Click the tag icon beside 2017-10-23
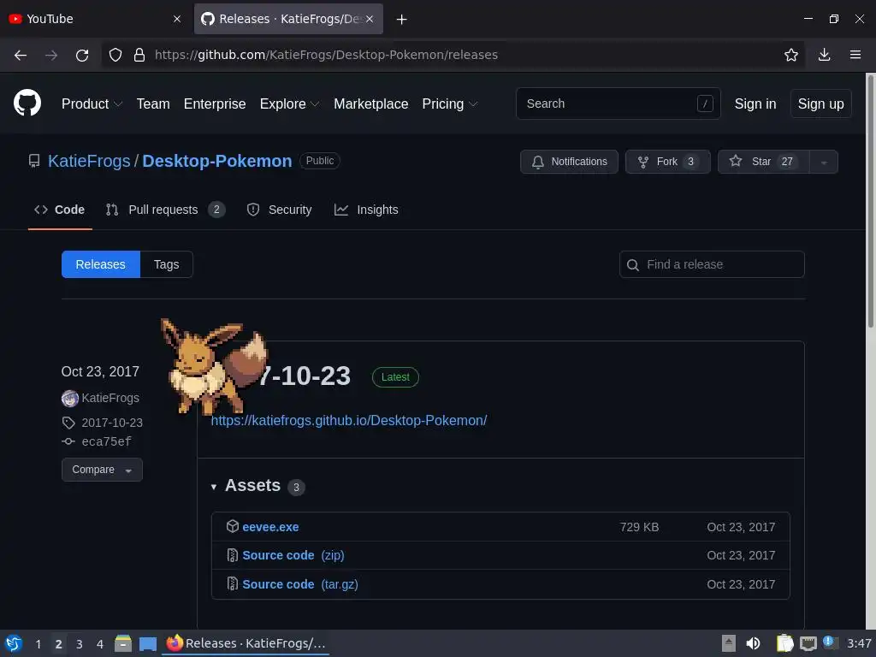 tap(68, 423)
